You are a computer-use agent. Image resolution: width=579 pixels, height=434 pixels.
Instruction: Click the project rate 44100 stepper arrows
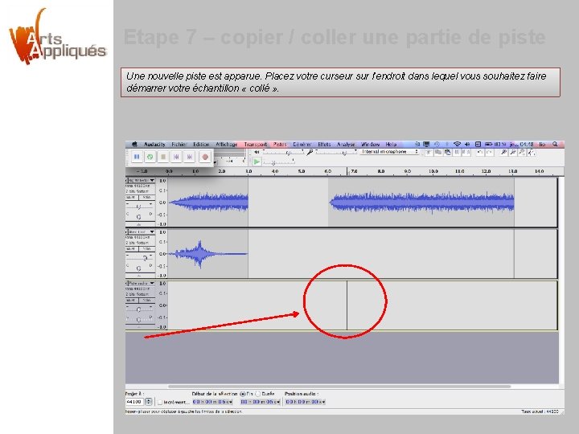[x=149, y=402]
